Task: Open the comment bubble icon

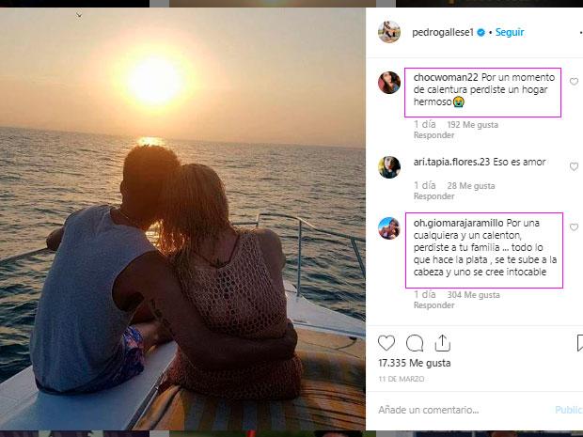Action: [x=415, y=343]
